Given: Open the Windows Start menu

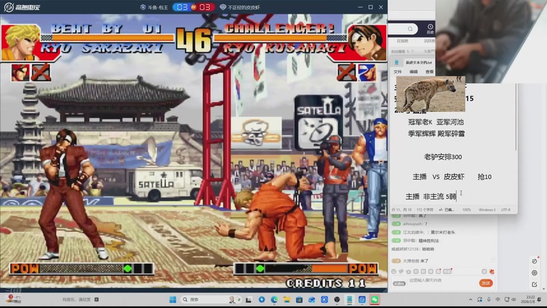Looking at the screenshot, I should (173, 299).
